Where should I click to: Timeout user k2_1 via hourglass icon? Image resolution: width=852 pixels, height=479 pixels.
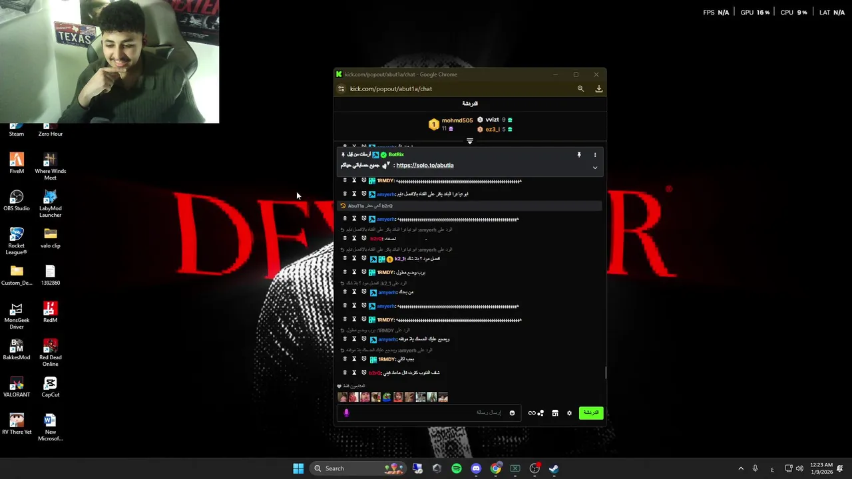(x=354, y=258)
